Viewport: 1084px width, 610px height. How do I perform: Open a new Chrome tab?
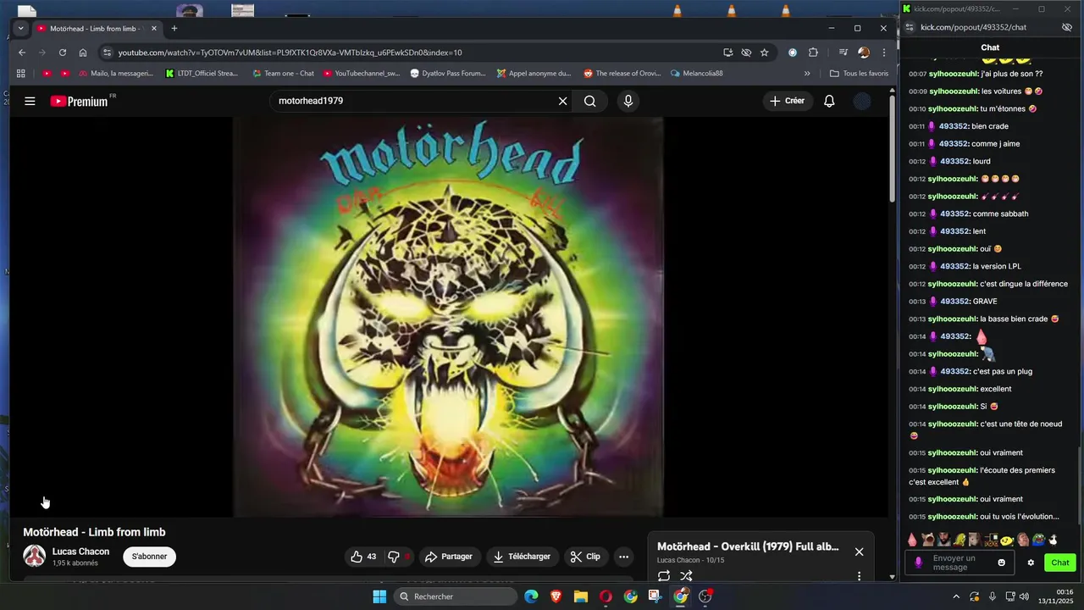(174, 28)
